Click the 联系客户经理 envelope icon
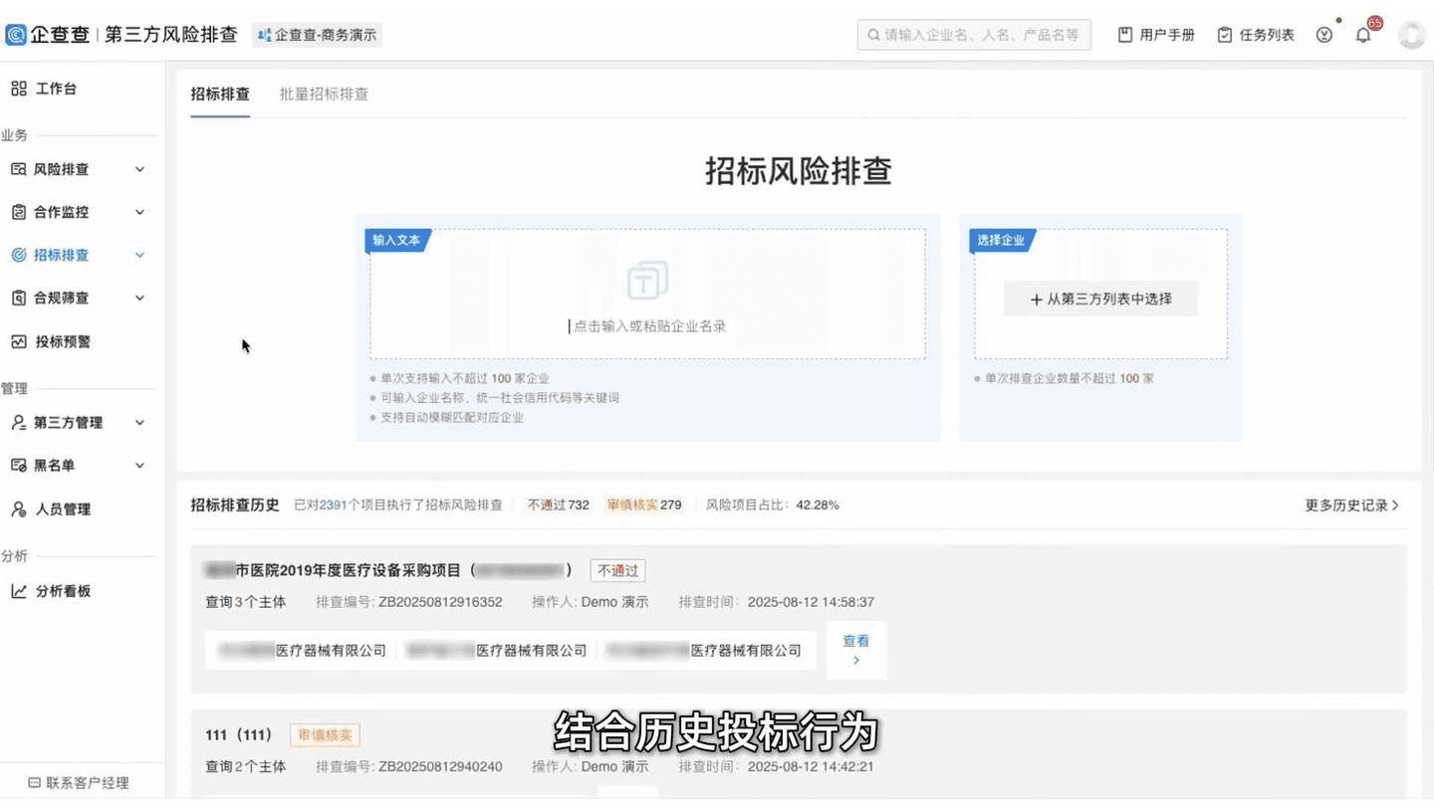The height and width of the screenshot is (806, 1434). coord(35,783)
